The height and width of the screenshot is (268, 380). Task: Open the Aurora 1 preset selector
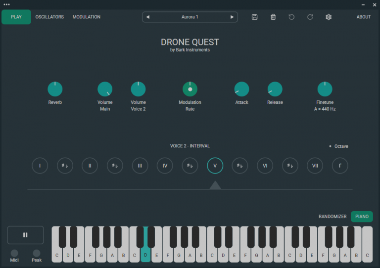pyautogui.click(x=190, y=17)
